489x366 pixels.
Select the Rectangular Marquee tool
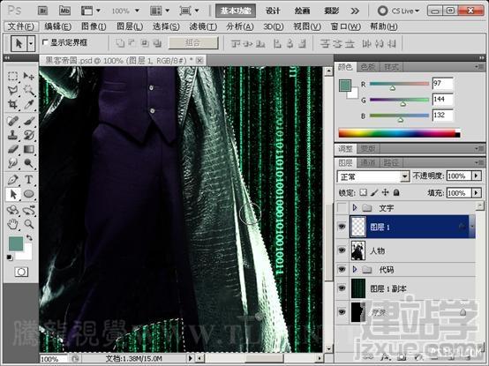12,76
